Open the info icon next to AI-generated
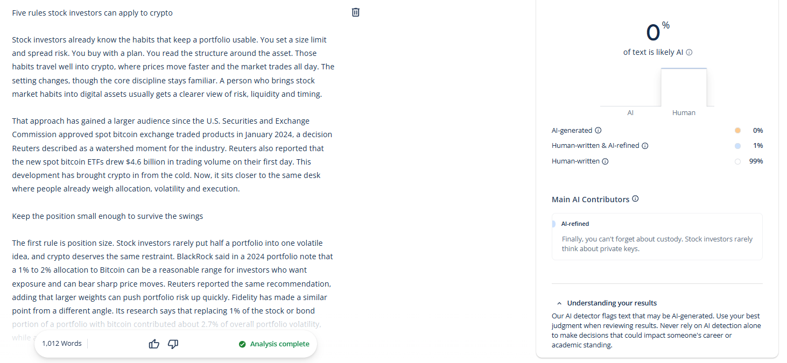Viewport: 787px width, 363px height. coord(598,131)
